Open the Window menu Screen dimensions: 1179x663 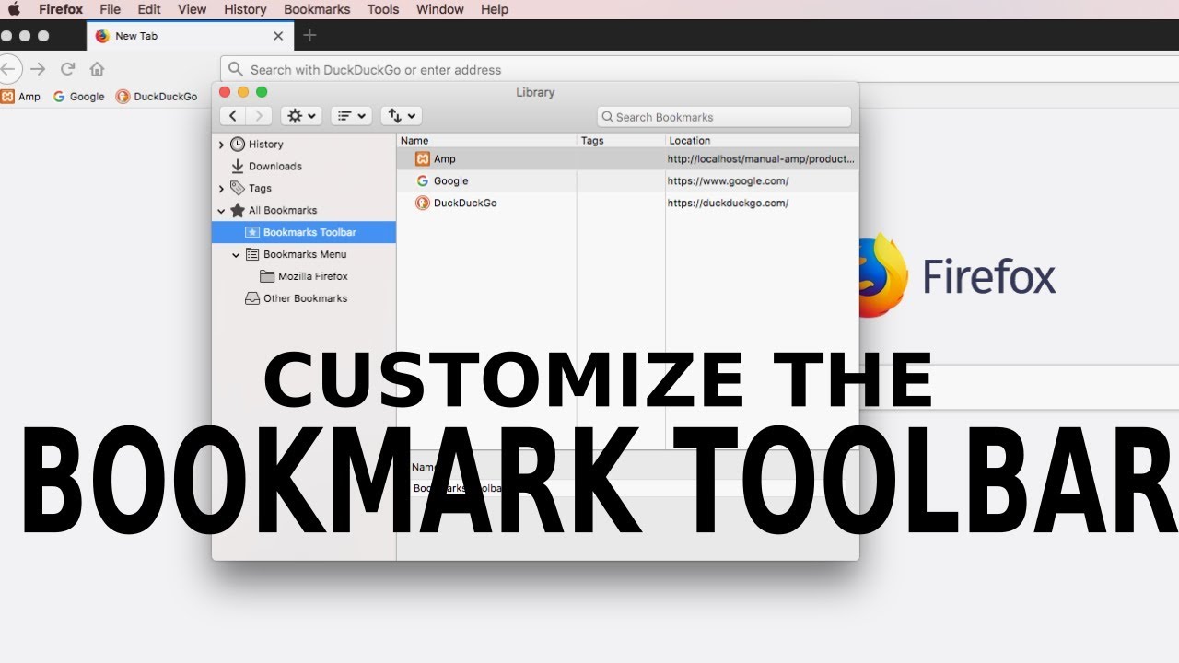(x=440, y=9)
